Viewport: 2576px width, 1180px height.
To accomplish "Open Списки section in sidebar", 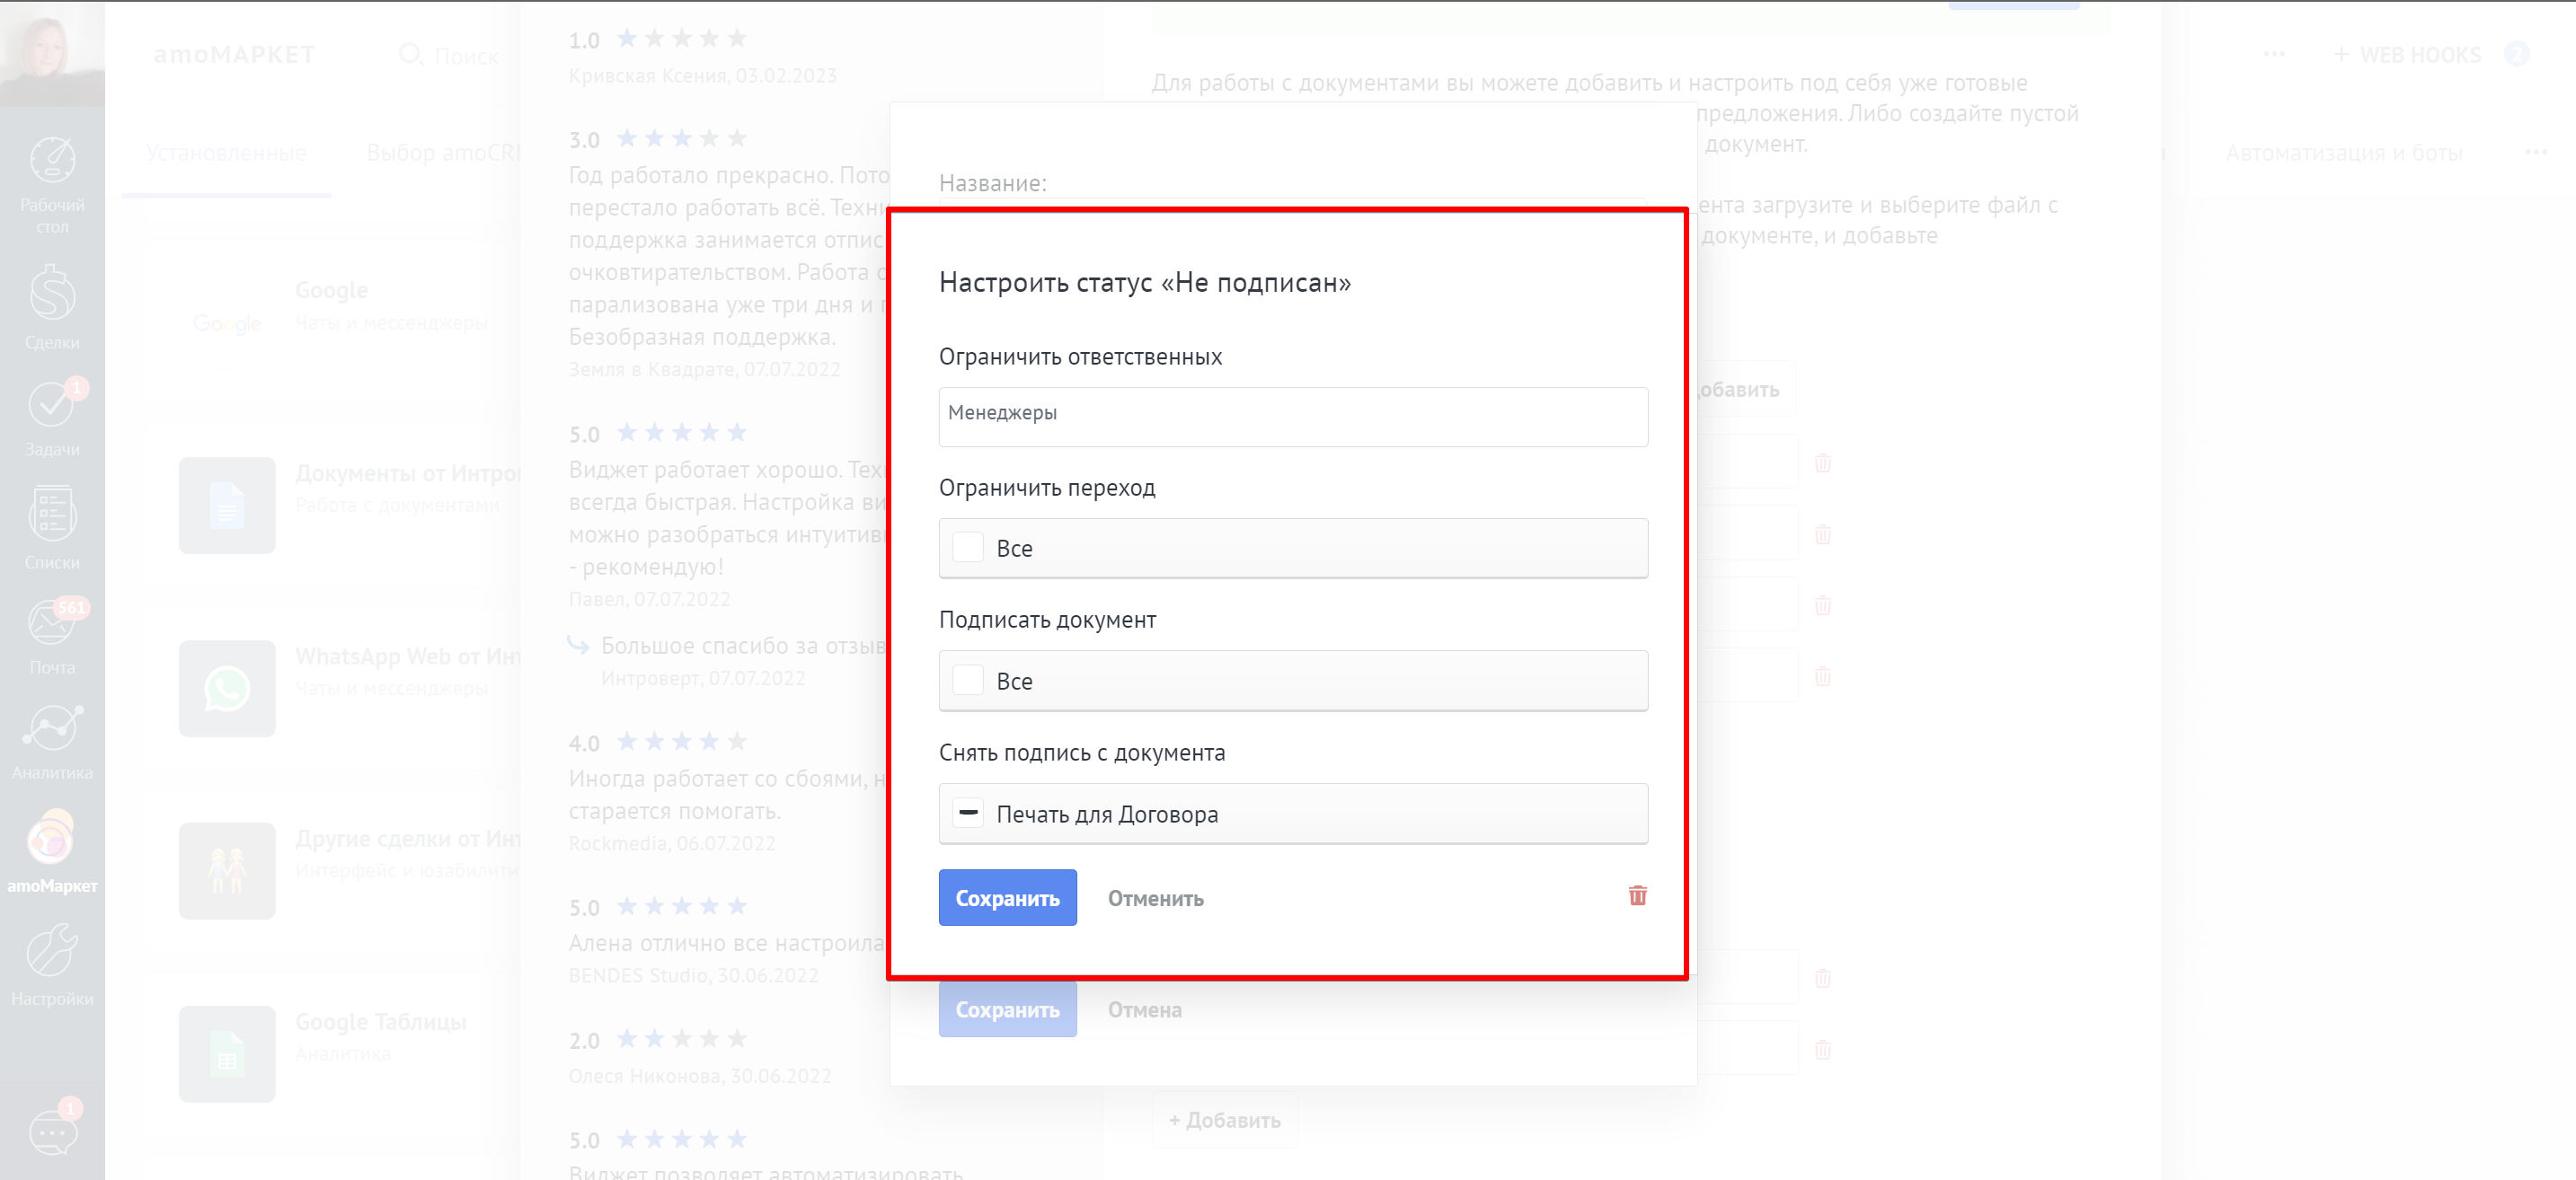I will (x=52, y=527).
